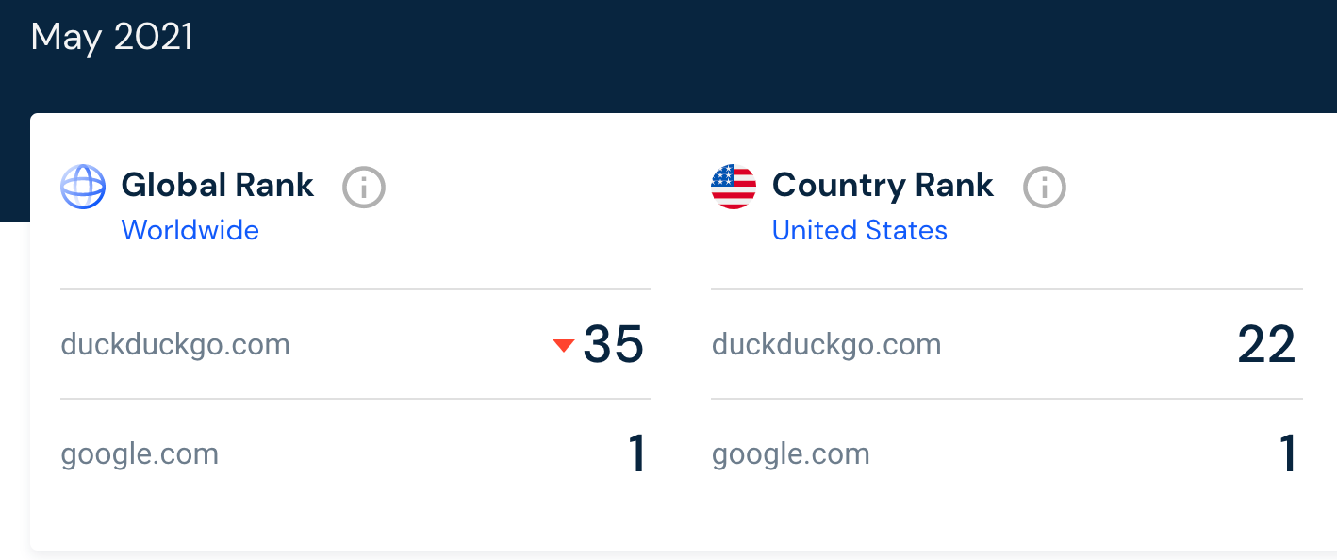This screenshot has height=560, width=1337.
Task: Select duckduckgo.com in the Global Rank card
Action: 175,345
